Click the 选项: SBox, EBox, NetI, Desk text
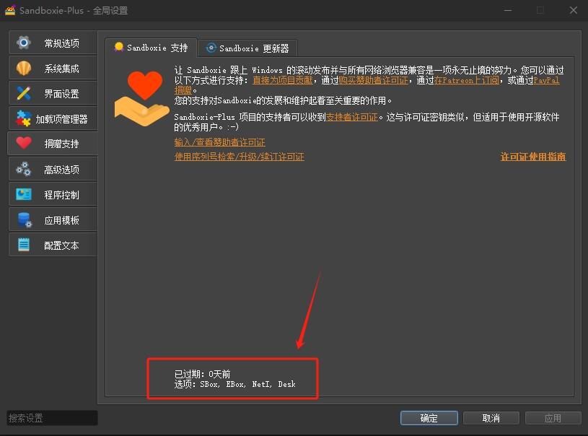Viewport: 588px width, 436px height. coord(235,384)
